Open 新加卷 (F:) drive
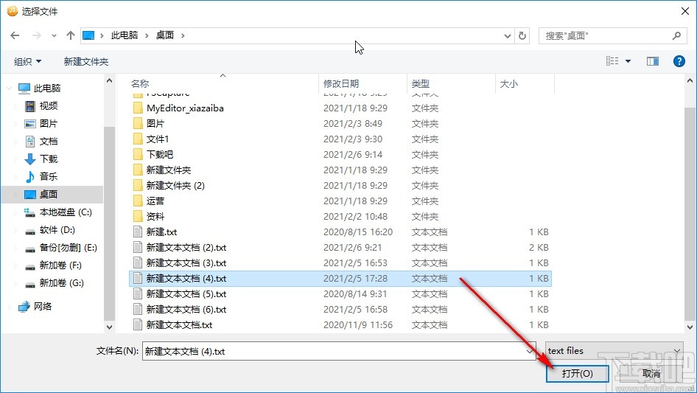Viewport: 697px width, 393px height. click(x=60, y=265)
